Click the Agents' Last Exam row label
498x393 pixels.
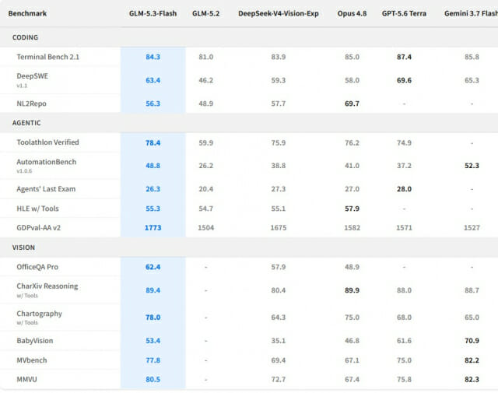coord(46,189)
